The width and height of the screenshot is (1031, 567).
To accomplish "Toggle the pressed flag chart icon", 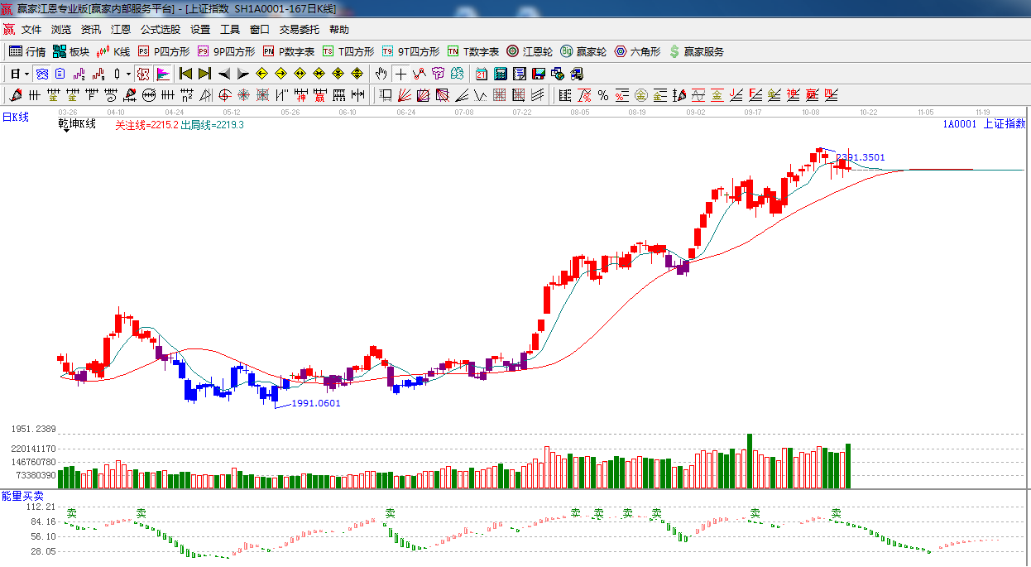I will coord(162,74).
